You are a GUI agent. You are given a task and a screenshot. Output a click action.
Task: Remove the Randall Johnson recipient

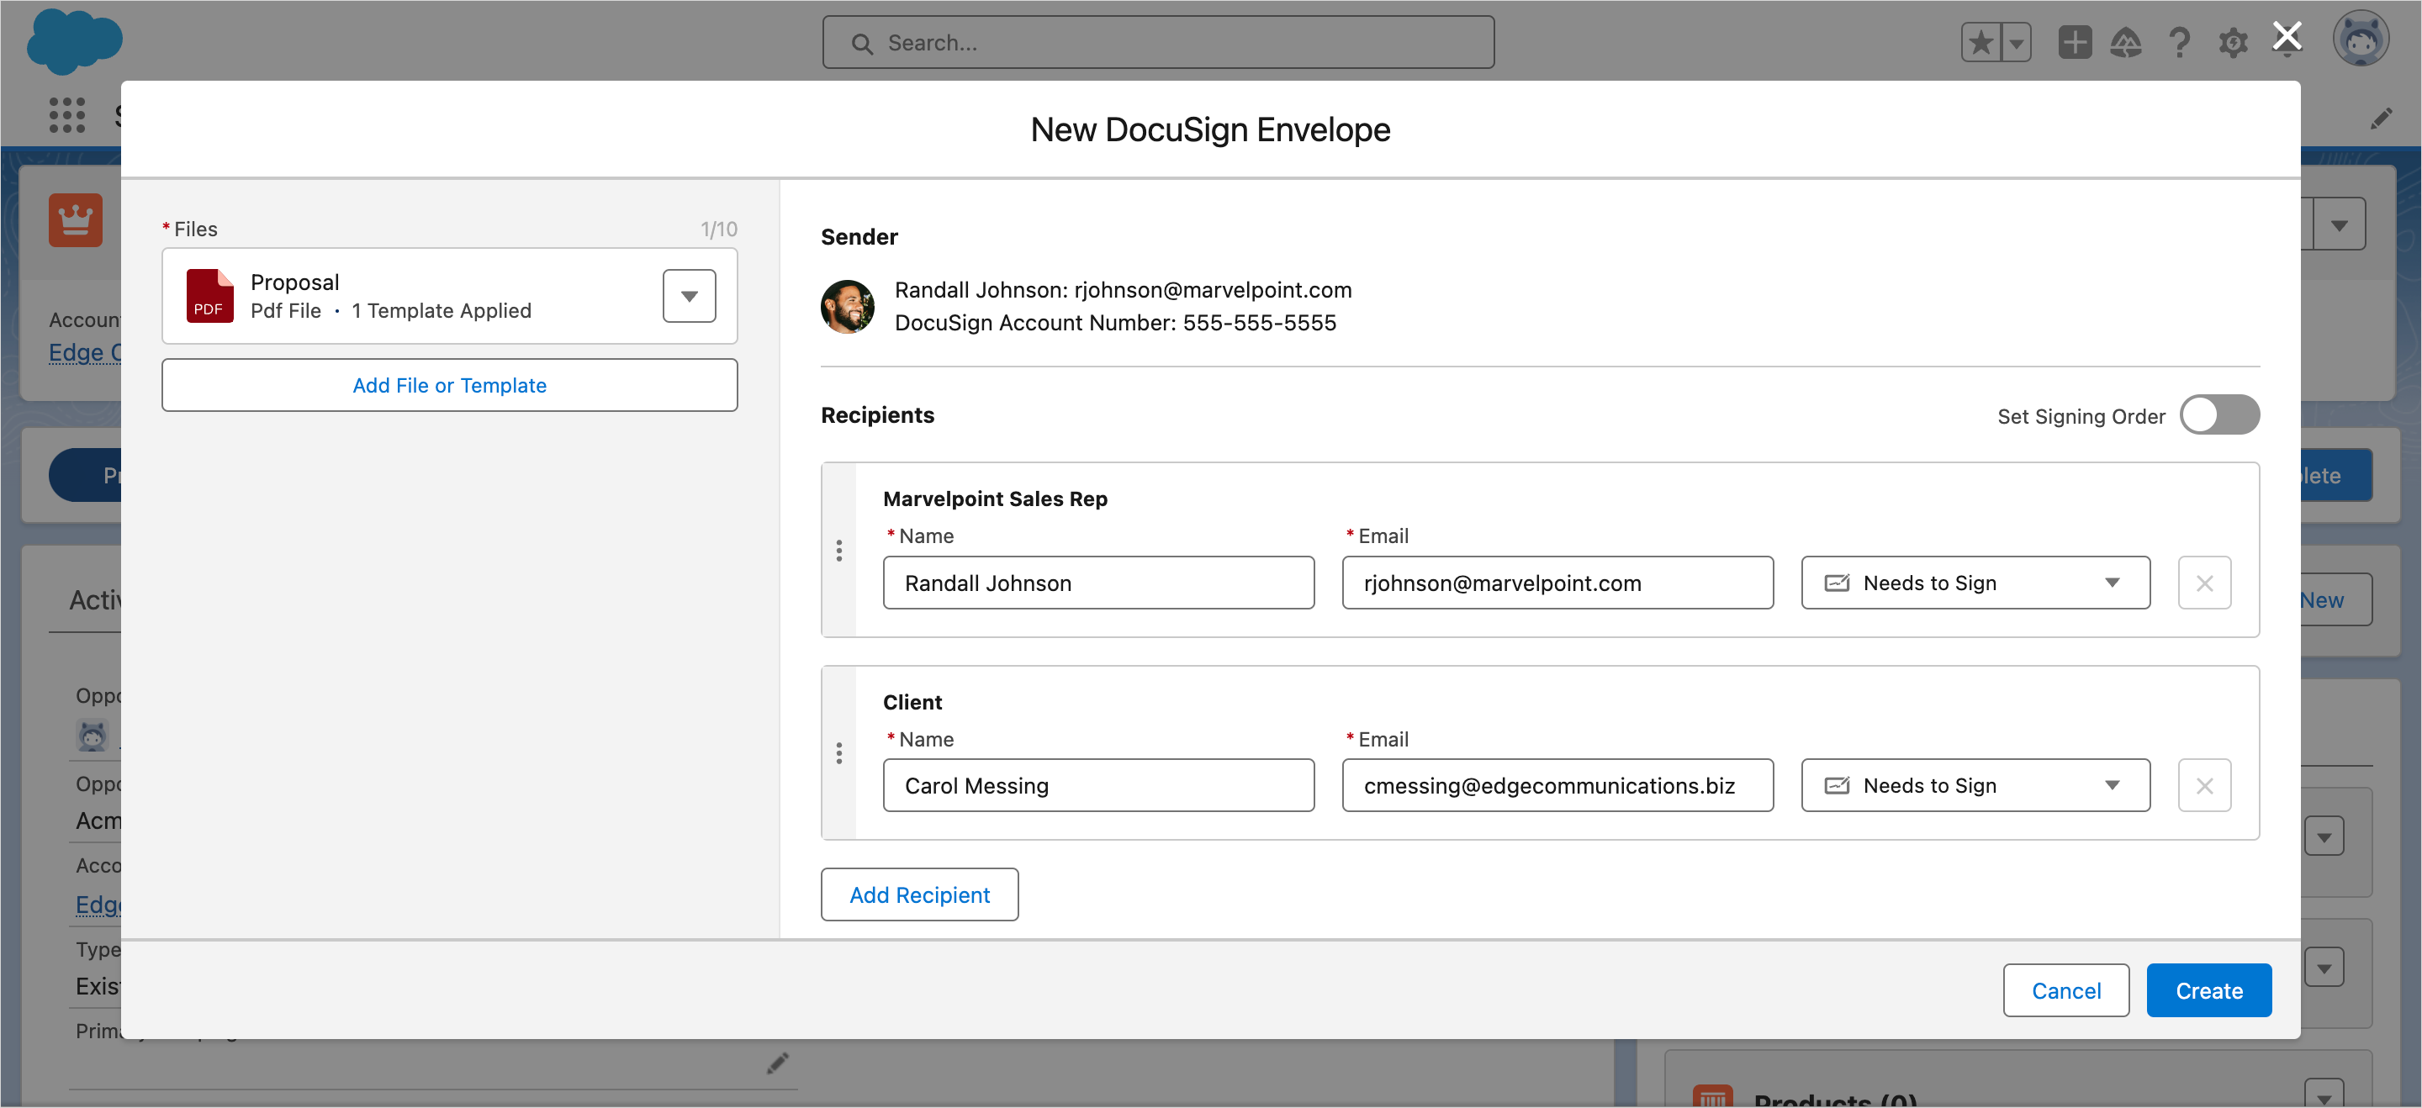coord(2204,583)
